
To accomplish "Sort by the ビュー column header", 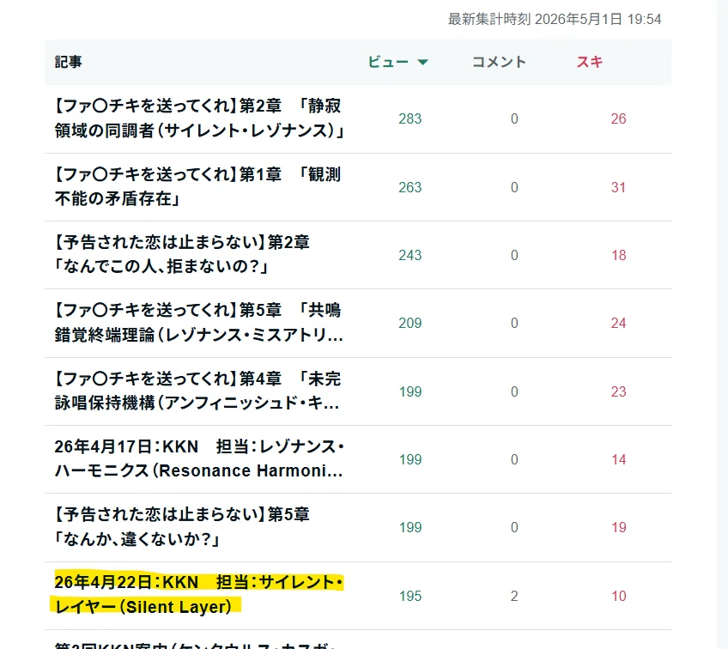I will click(x=397, y=62).
